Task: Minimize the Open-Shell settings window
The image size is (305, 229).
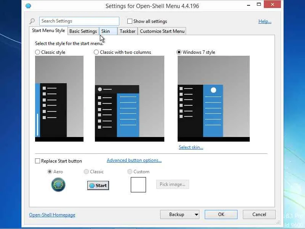Action: 249,5
